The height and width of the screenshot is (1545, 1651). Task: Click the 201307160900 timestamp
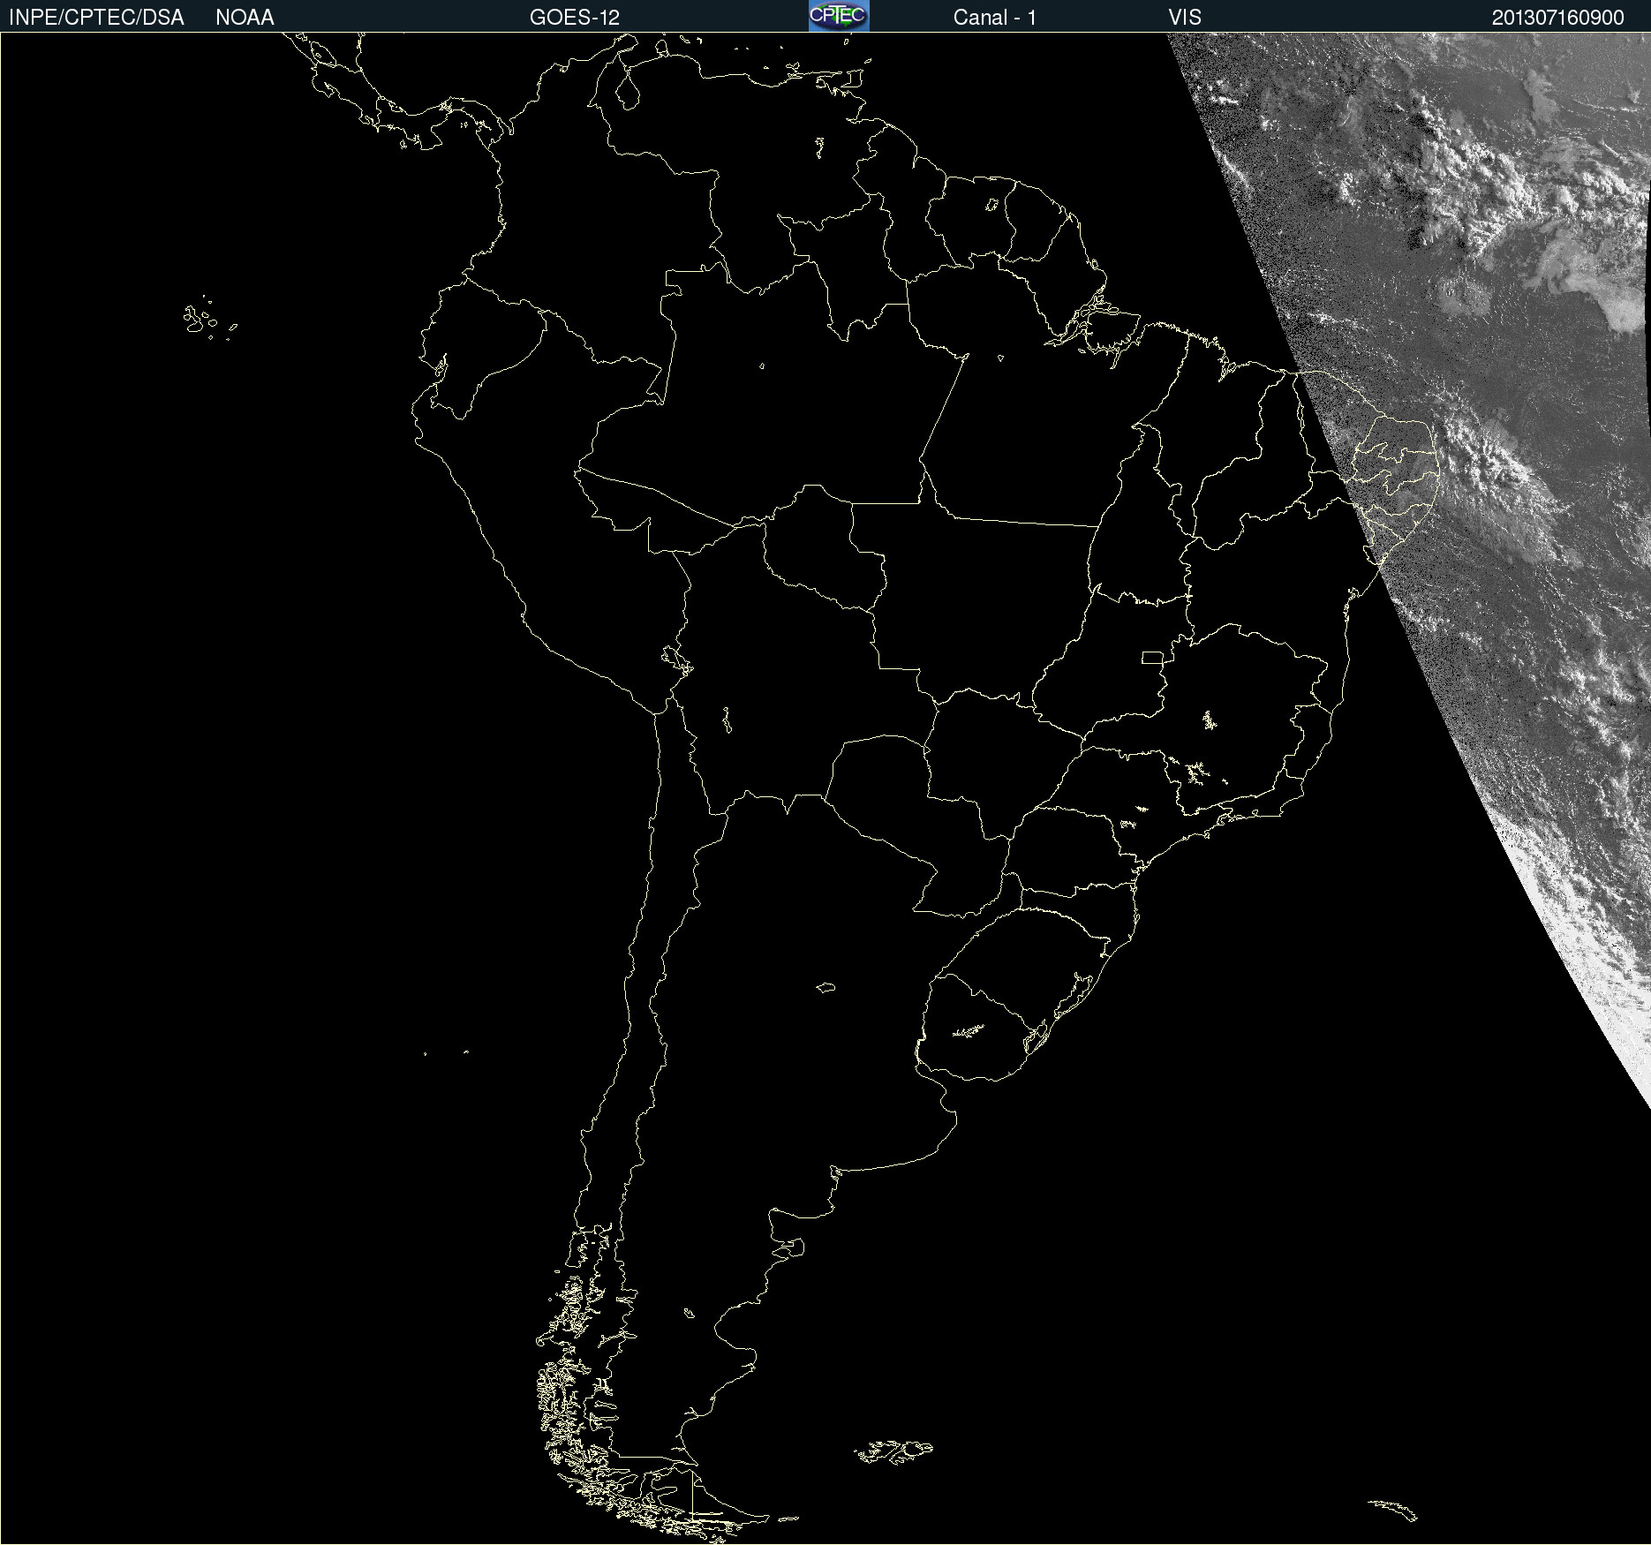click(1557, 18)
